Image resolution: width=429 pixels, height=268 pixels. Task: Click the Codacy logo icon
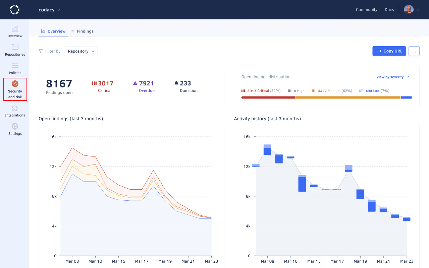[x=14, y=10]
